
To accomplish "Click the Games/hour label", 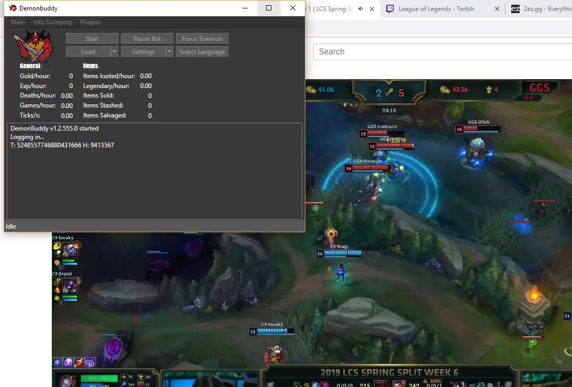I will click(x=38, y=105).
